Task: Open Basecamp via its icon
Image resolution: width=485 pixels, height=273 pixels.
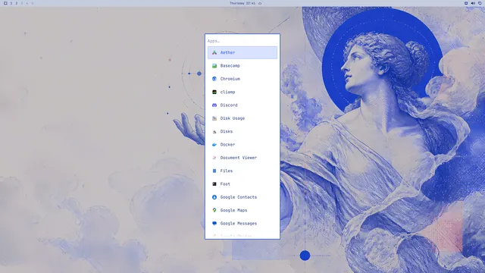Action: click(x=214, y=66)
